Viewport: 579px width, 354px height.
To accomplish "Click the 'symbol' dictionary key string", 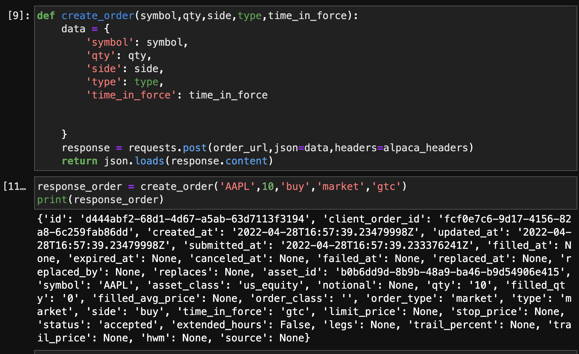I will [x=110, y=42].
